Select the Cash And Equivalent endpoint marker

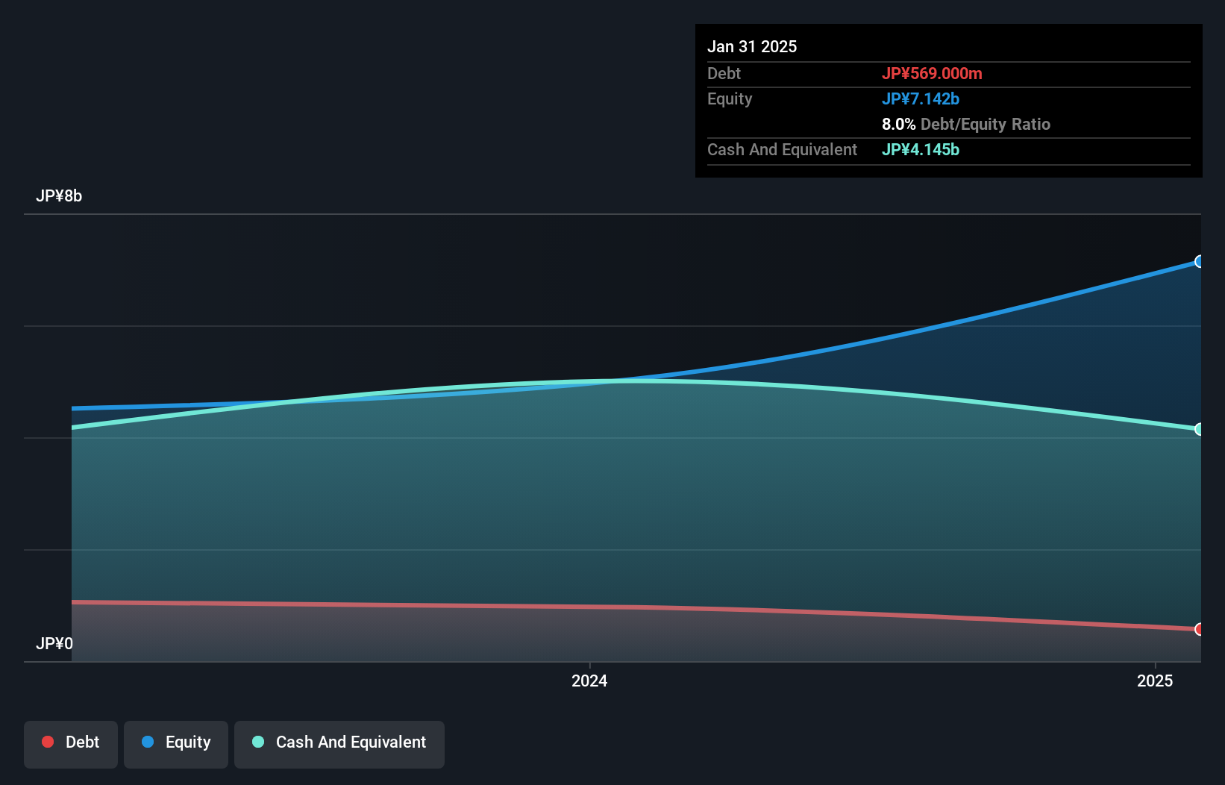click(1200, 429)
